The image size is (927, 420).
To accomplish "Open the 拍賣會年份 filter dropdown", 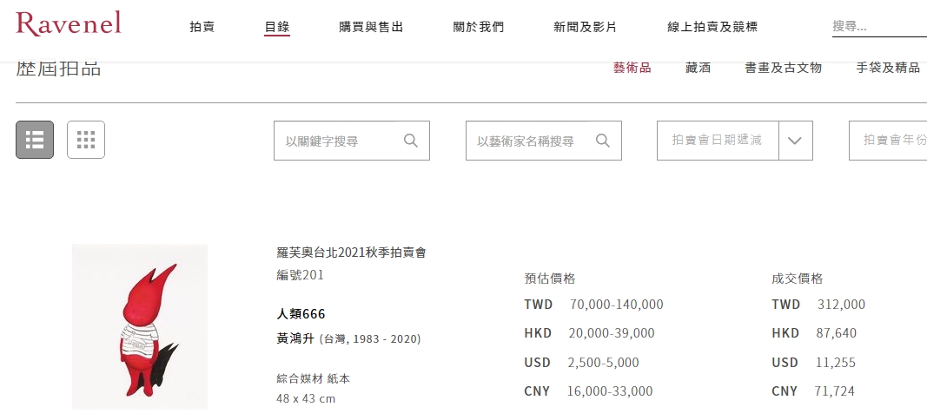I will click(888, 141).
